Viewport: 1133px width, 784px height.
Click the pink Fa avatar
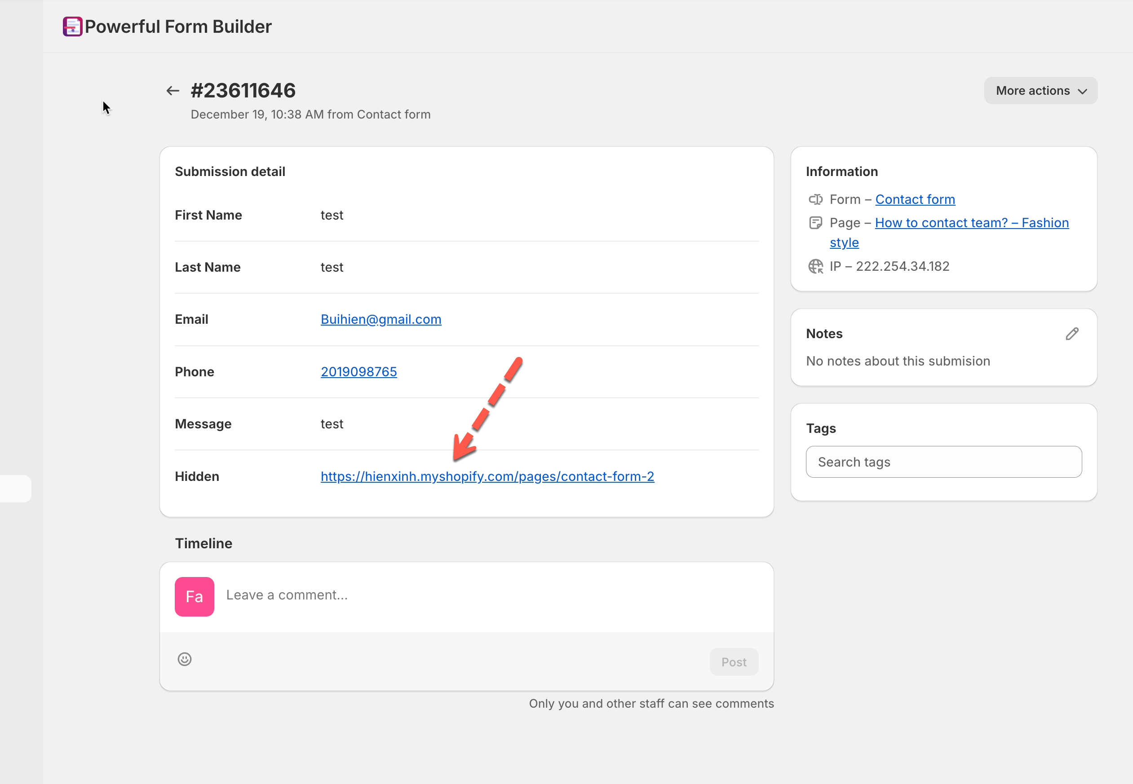194,596
